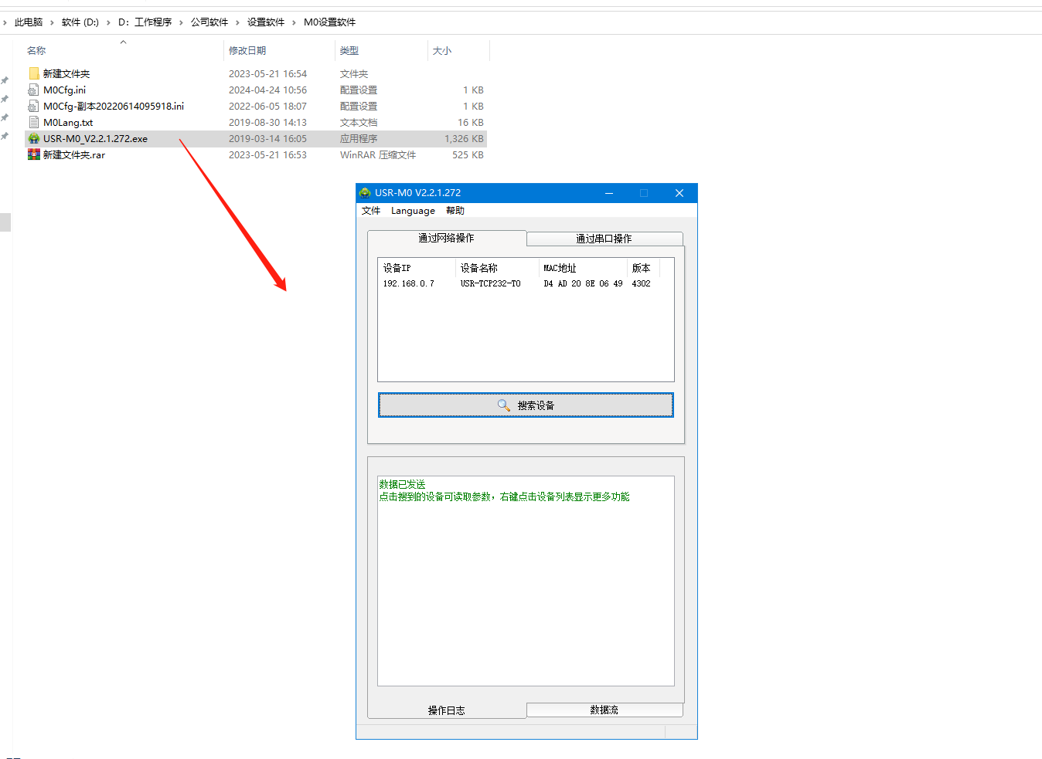
Task: Select the 通过网络操作 tab
Action: (x=446, y=238)
